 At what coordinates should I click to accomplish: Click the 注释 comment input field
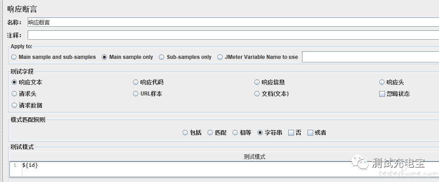click(x=233, y=35)
